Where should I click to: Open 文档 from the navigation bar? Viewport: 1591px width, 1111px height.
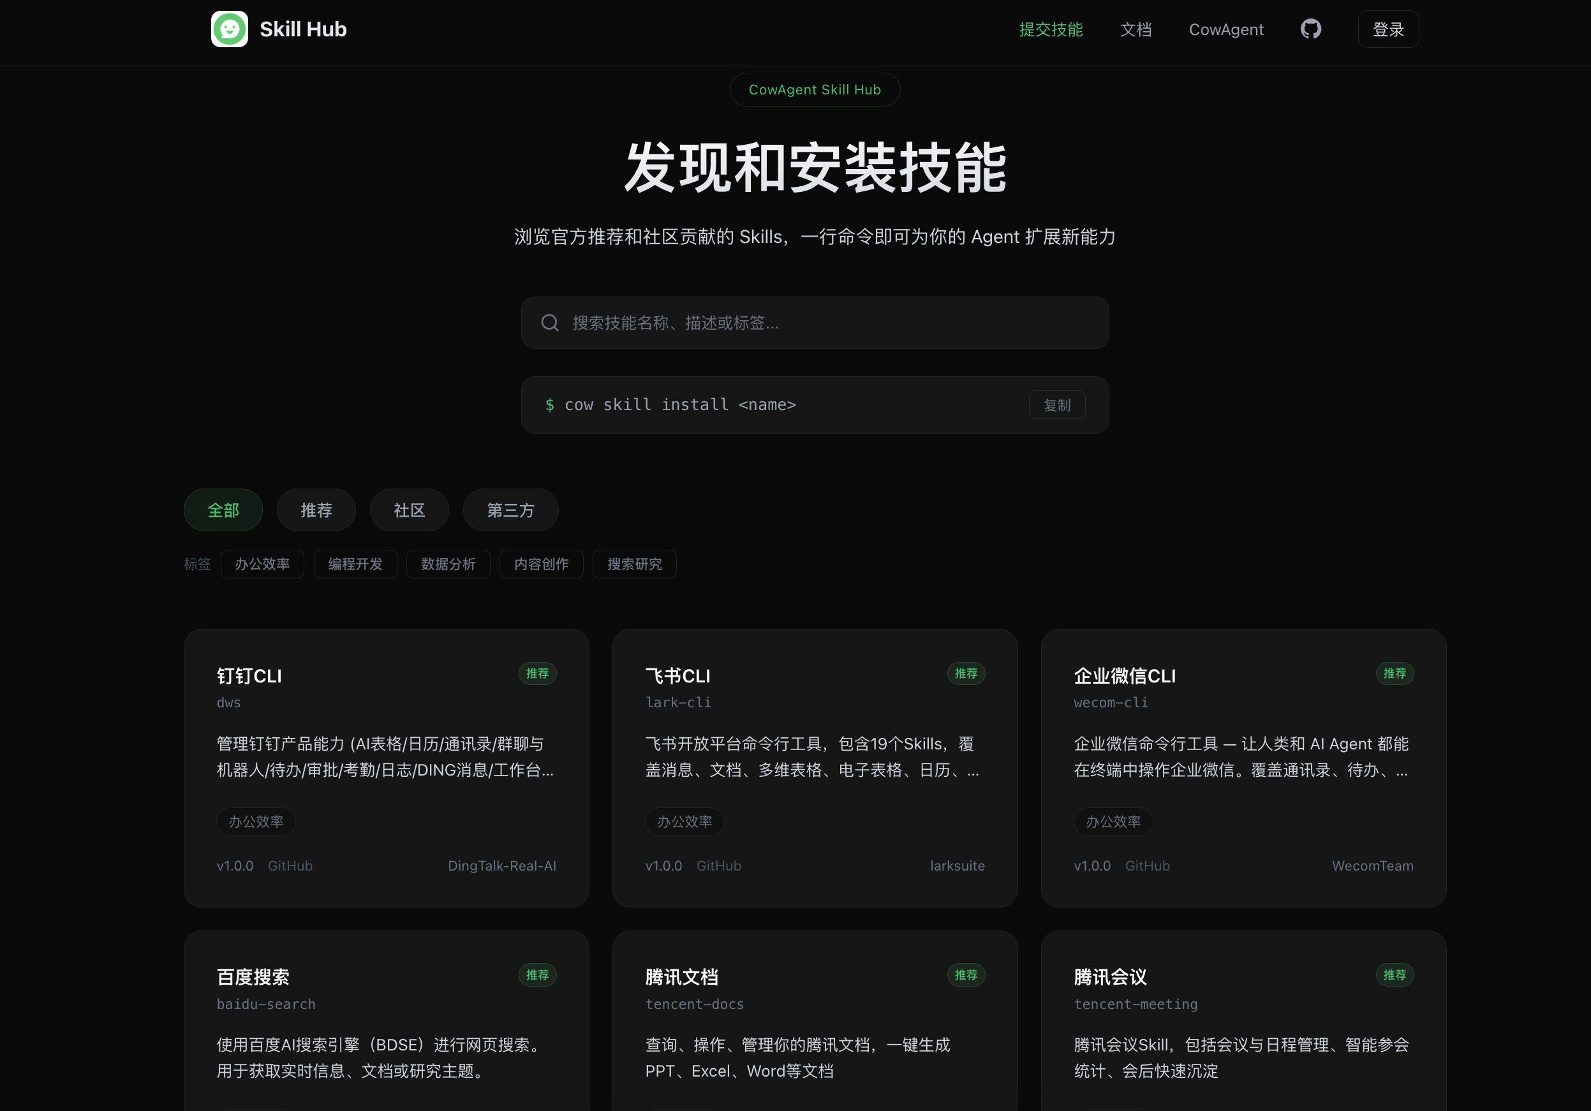(1136, 29)
